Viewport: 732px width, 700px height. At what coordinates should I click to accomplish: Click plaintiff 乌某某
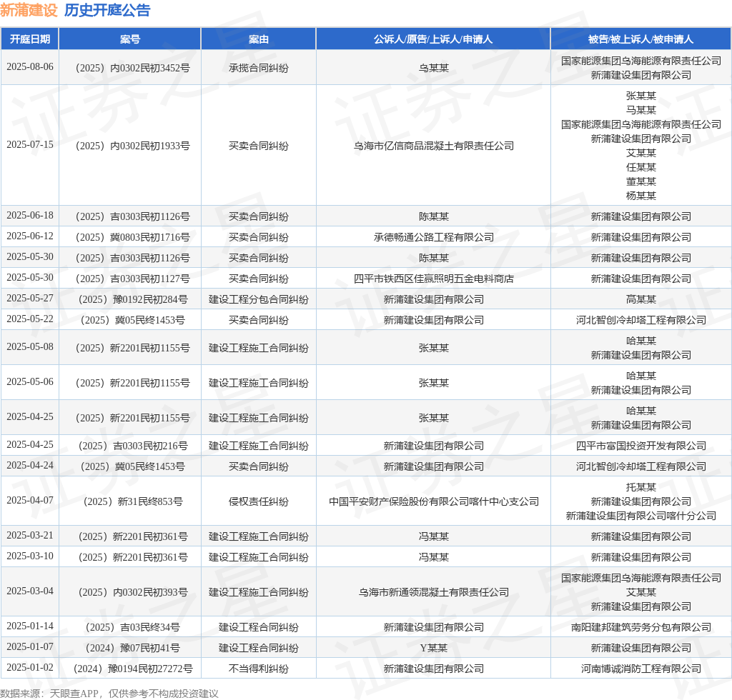coord(434,68)
